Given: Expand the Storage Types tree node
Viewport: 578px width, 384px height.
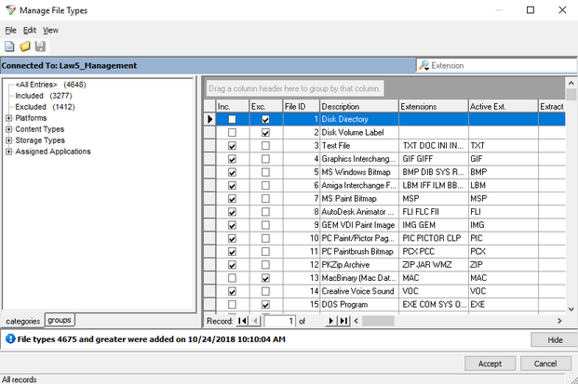Looking at the screenshot, I should (x=9, y=140).
